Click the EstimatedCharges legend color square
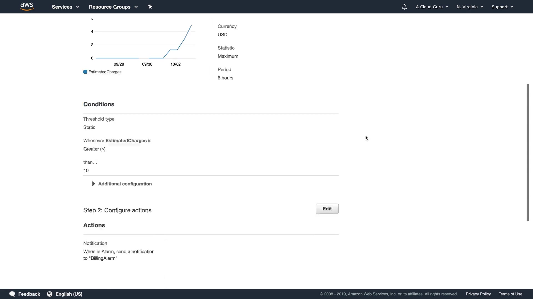 point(85,72)
